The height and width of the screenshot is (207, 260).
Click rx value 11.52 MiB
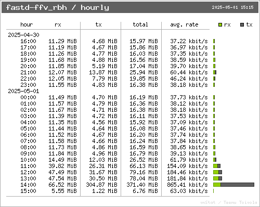(62, 135)
